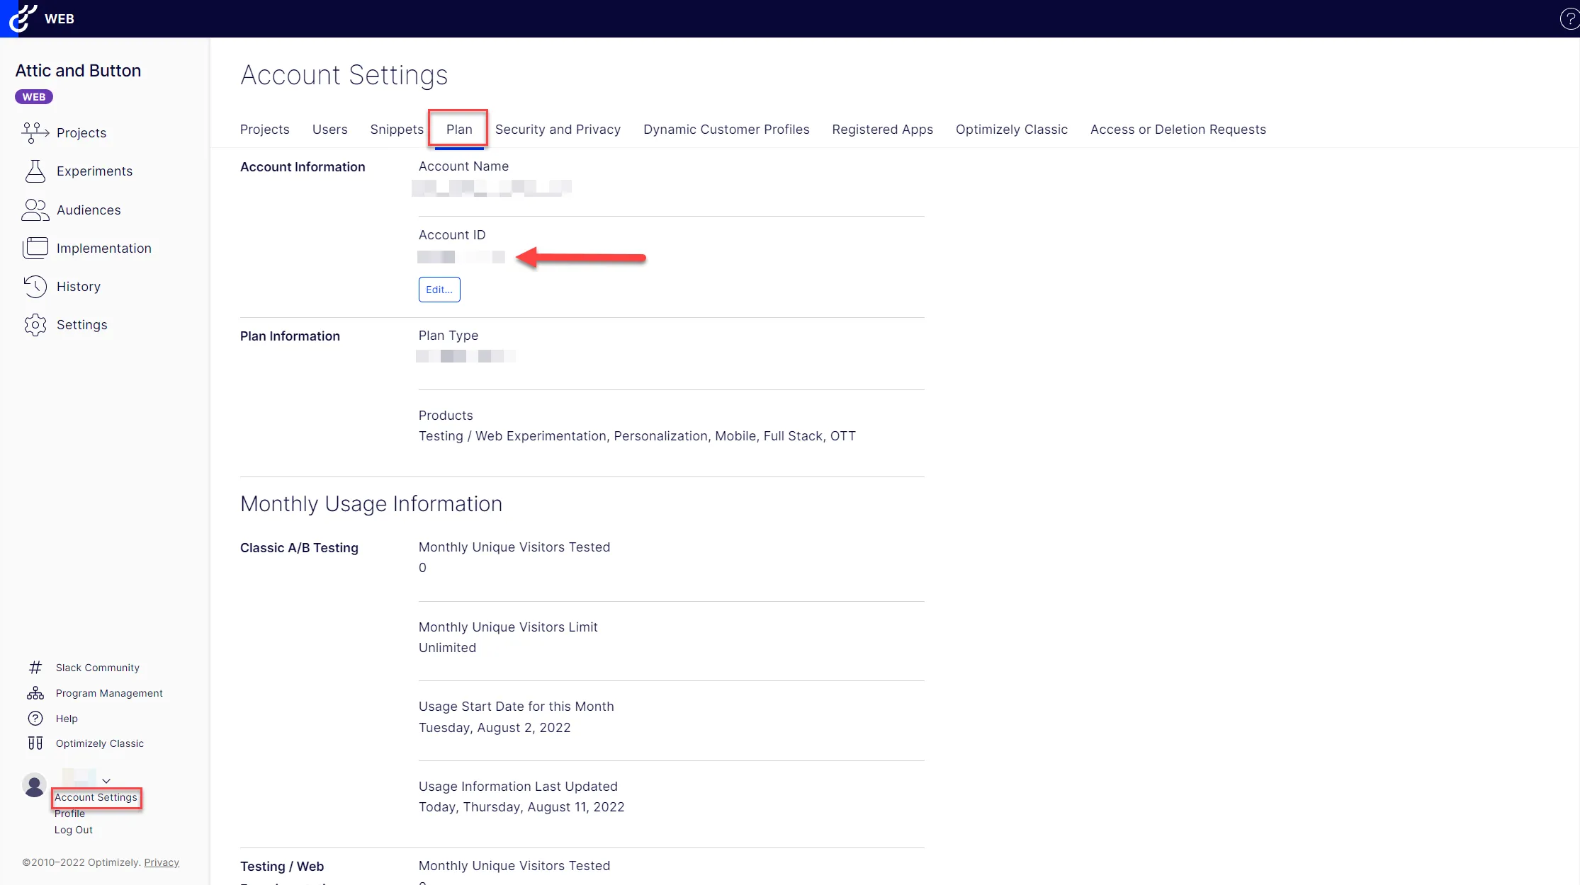The image size is (1580, 885).
Task: Click the Usage Start Date for this Month label
Action: (517, 707)
